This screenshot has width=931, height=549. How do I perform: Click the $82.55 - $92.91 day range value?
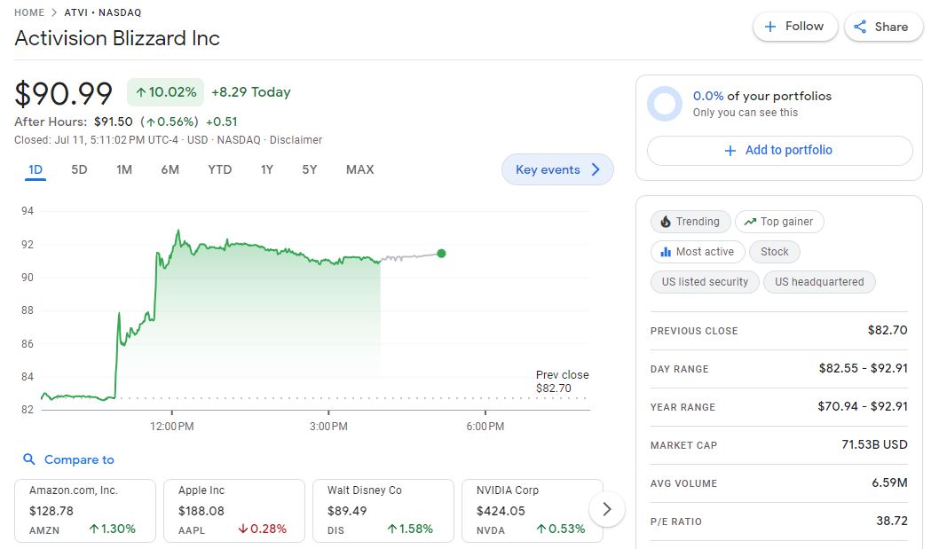[864, 369]
